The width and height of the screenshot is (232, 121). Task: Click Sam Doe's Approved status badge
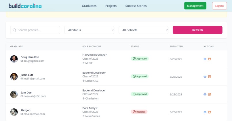(x=140, y=94)
